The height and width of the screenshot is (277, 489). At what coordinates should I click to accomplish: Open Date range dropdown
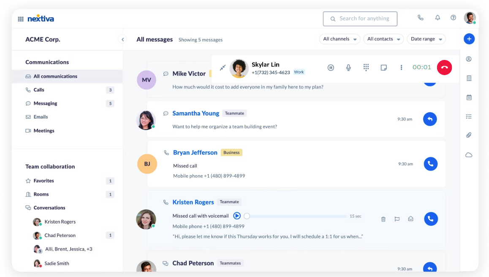(x=427, y=39)
